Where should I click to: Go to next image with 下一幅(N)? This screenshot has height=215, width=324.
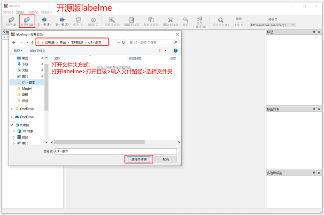point(62,22)
